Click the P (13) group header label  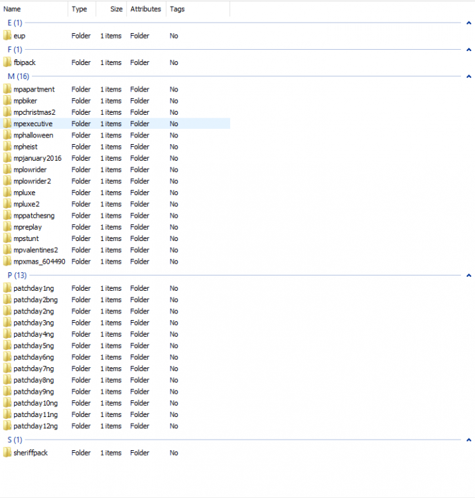point(17,276)
